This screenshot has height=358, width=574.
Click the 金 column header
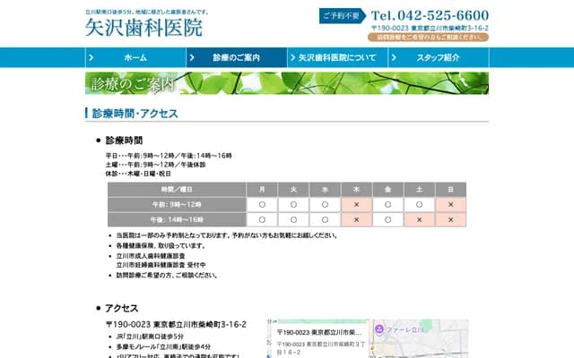(x=388, y=190)
